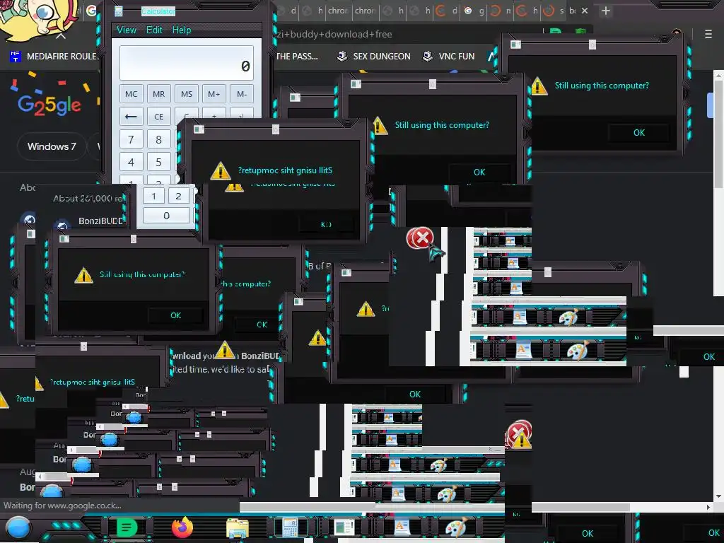The image size is (724, 543).
Task: Close the active browser tab
Action: point(585,11)
